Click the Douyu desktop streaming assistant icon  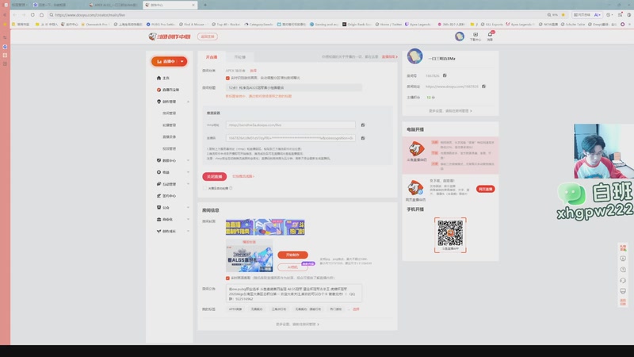tap(416, 149)
